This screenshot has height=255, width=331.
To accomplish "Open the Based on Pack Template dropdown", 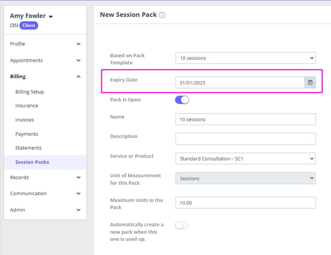I will [x=245, y=58].
